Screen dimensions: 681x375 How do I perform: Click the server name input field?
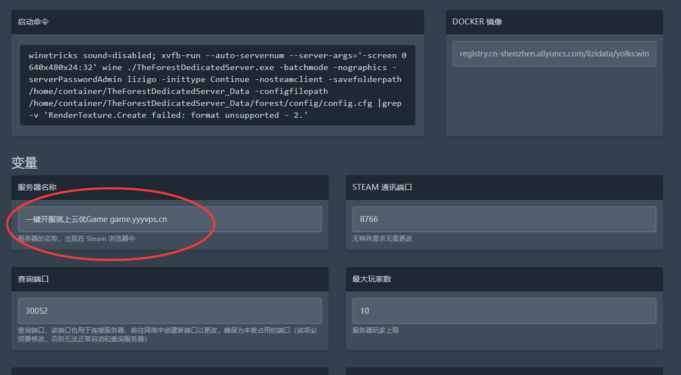pyautogui.click(x=169, y=219)
